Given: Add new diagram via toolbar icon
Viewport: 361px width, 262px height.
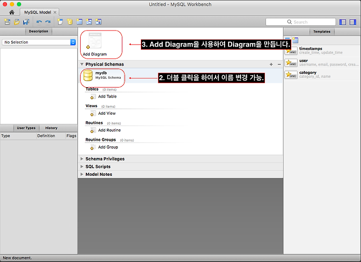Looking at the screenshot, I should [x=60, y=22].
